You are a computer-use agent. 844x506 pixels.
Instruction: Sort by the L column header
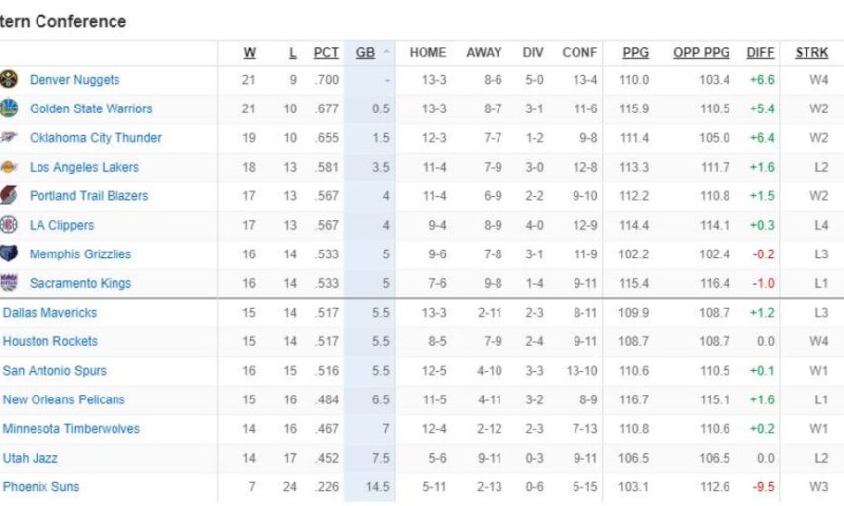[x=291, y=53]
